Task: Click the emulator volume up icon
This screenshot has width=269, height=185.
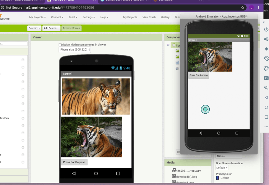Action: click(266, 39)
